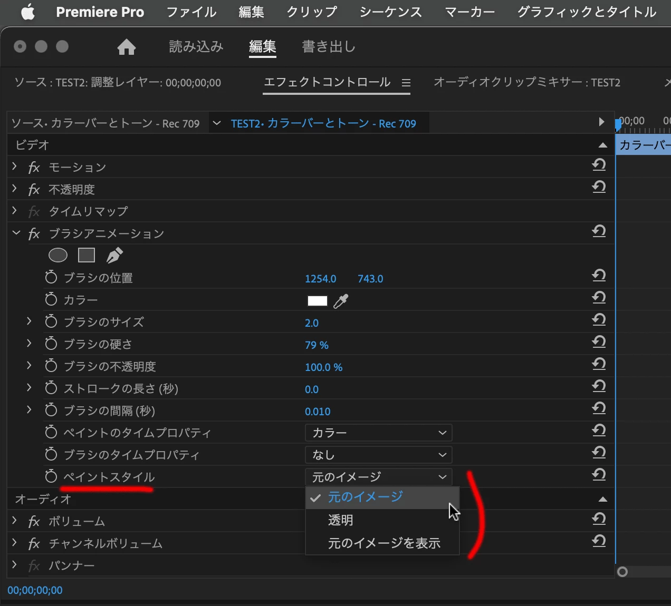Viewport: 671px width, 606px height.
Task: Open the エフェクトコントロール panel menu icon
Action: 406,83
